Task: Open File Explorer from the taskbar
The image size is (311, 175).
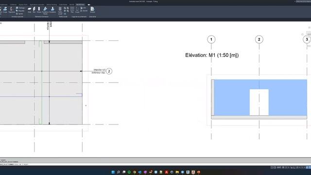Action: [177, 172]
